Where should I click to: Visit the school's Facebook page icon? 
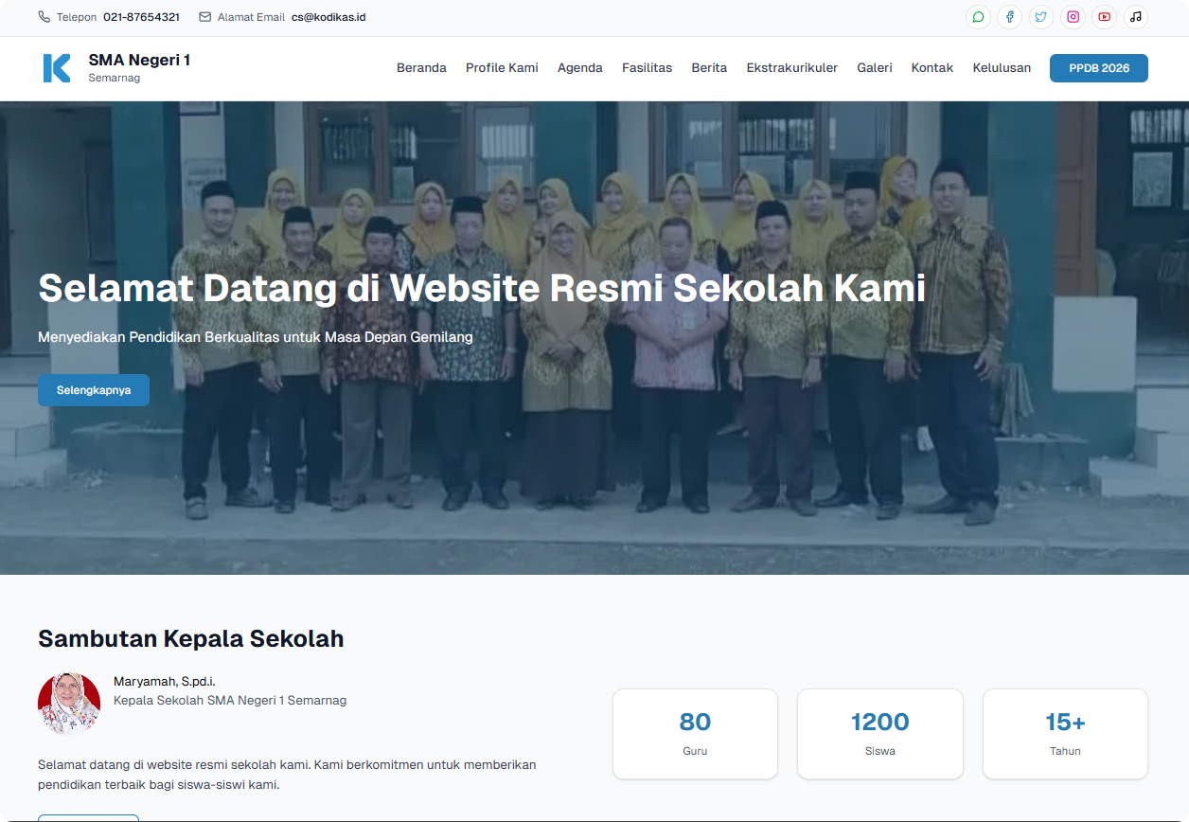(x=1010, y=17)
